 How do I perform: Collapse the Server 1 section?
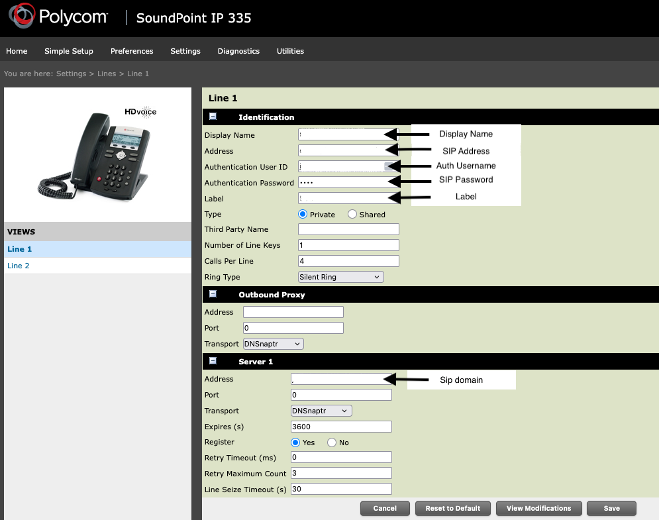(x=213, y=361)
